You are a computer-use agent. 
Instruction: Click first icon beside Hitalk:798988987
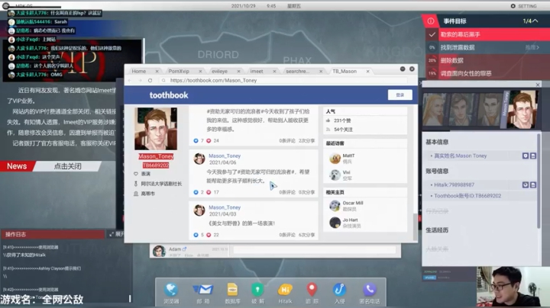coord(525,184)
